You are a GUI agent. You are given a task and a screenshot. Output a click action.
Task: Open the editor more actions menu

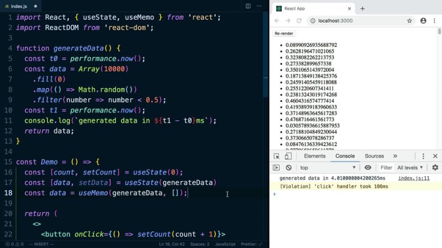click(x=259, y=6)
